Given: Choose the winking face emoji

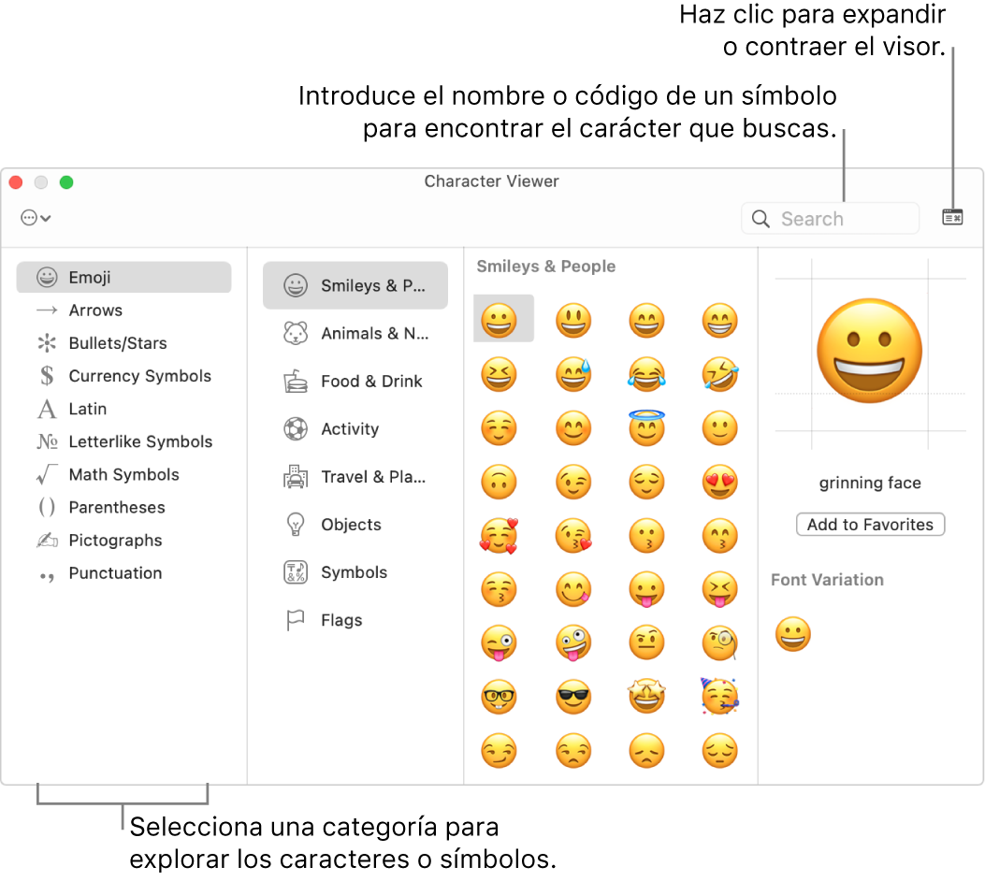Looking at the screenshot, I should coord(573,483).
